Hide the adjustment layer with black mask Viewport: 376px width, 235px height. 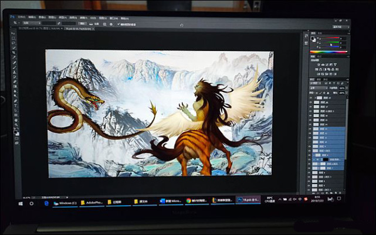coord(310,159)
